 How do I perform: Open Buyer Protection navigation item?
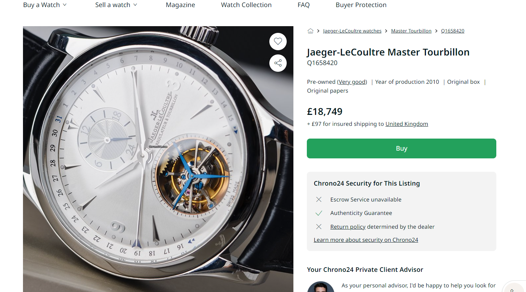[361, 5]
